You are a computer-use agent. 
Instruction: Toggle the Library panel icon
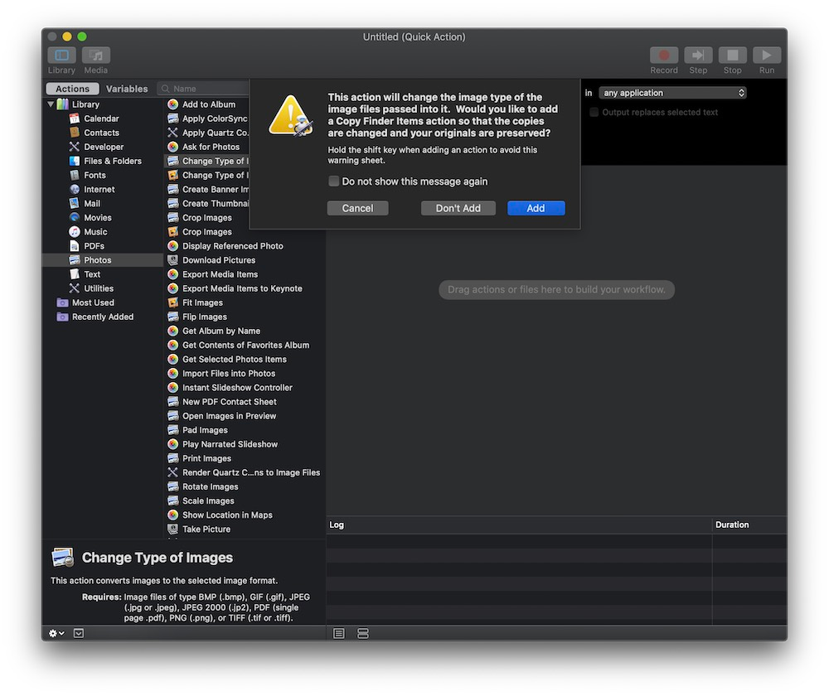[61, 56]
